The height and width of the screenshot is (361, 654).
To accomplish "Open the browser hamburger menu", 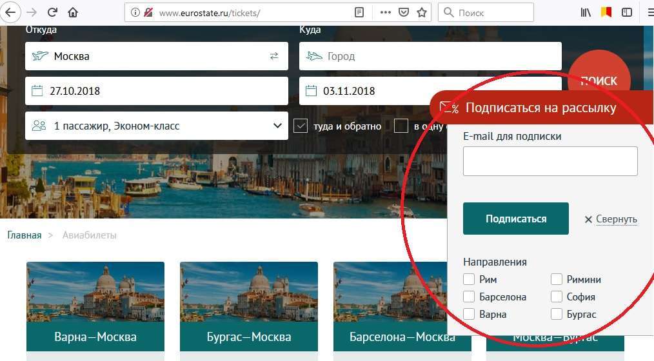I will coord(648,12).
